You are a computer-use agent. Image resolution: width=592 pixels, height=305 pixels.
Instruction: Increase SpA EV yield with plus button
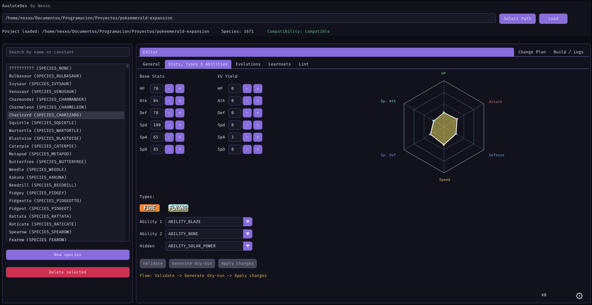258,137
